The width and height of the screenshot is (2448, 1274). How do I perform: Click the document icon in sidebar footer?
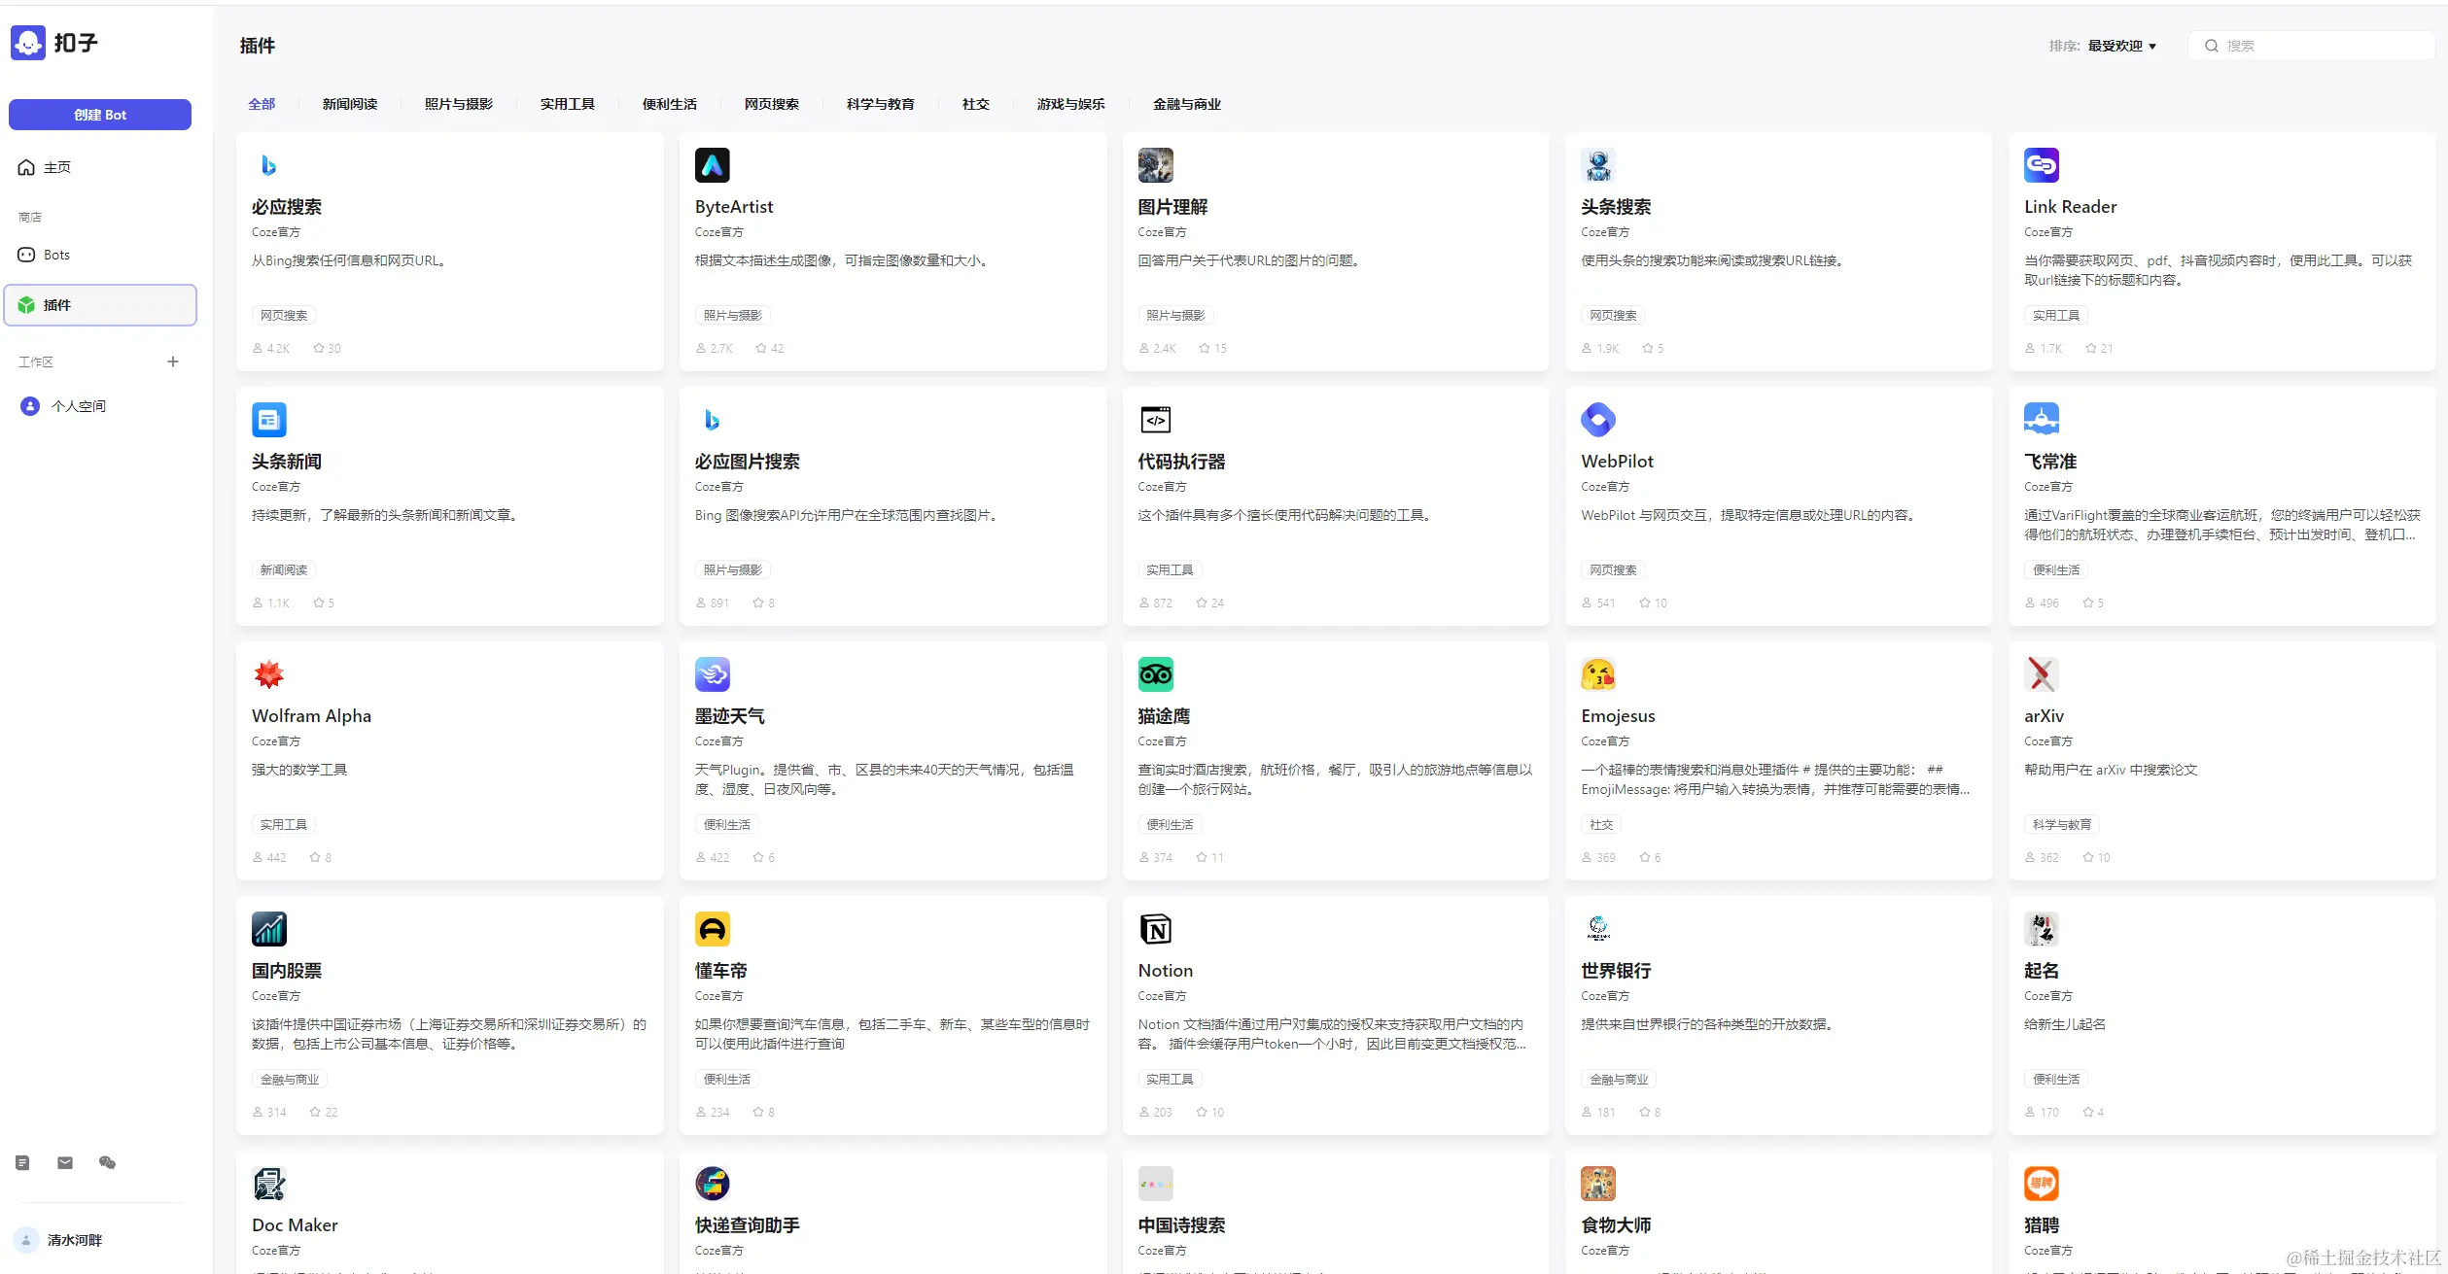point(23,1163)
